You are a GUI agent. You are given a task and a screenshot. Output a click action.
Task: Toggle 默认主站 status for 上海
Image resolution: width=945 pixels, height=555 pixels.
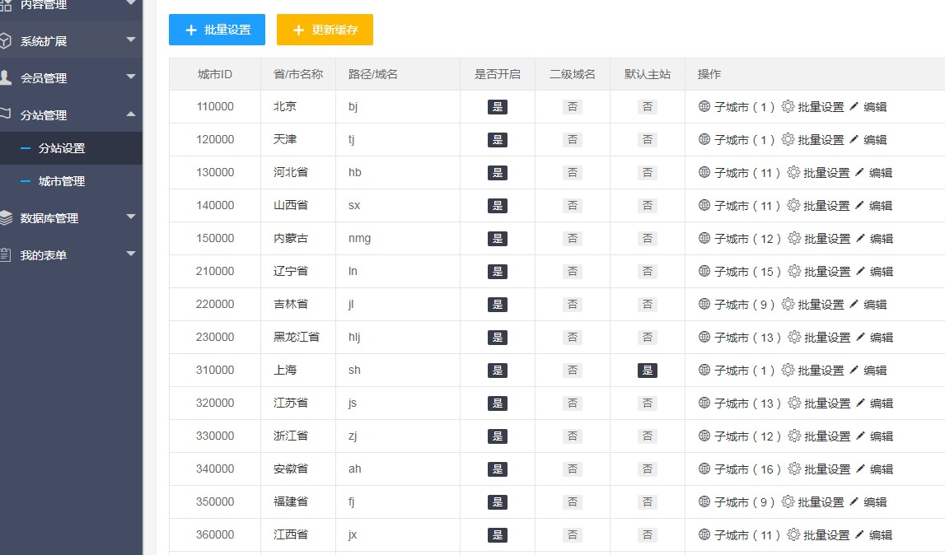pos(648,370)
